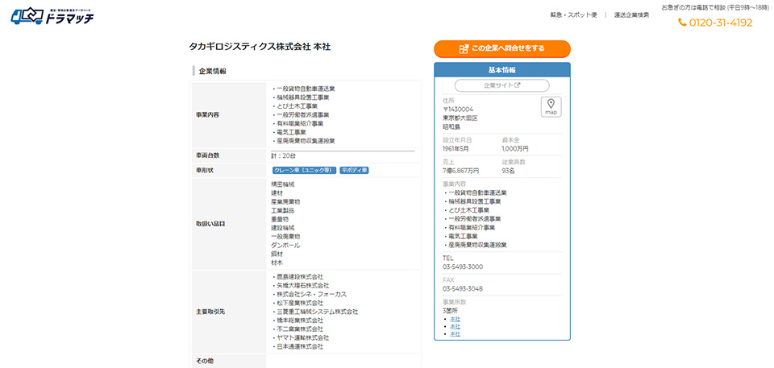Click employee count 93名
This screenshot has height=368, width=774.
509,171
